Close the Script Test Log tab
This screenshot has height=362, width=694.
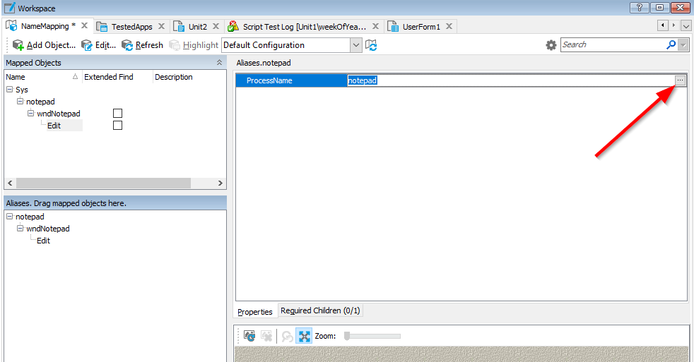[x=376, y=26]
